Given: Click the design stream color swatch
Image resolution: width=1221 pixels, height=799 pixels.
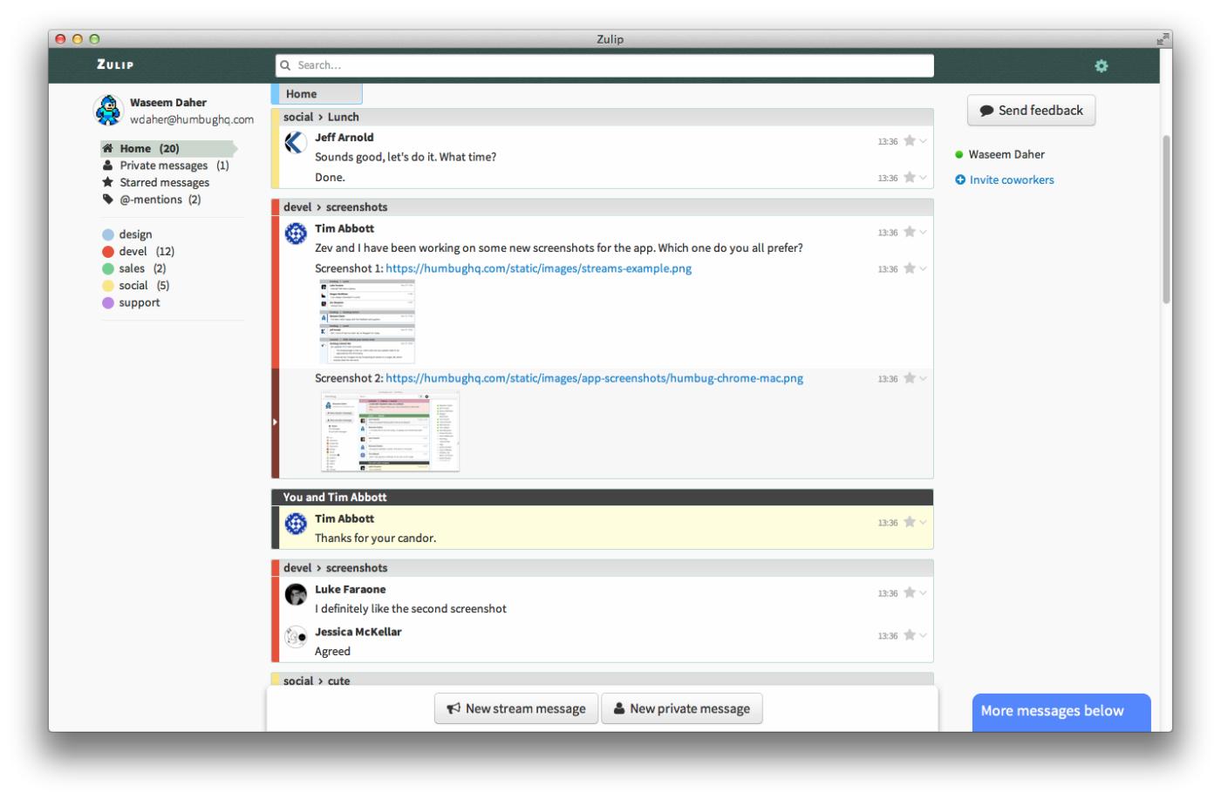Looking at the screenshot, I should 108,234.
